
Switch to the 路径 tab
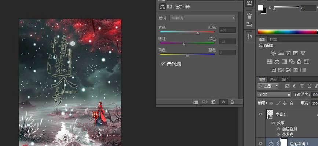click(285, 79)
